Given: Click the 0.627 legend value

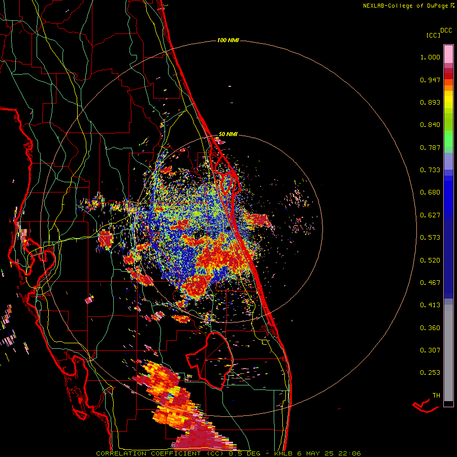Looking at the screenshot, I should (430, 215).
